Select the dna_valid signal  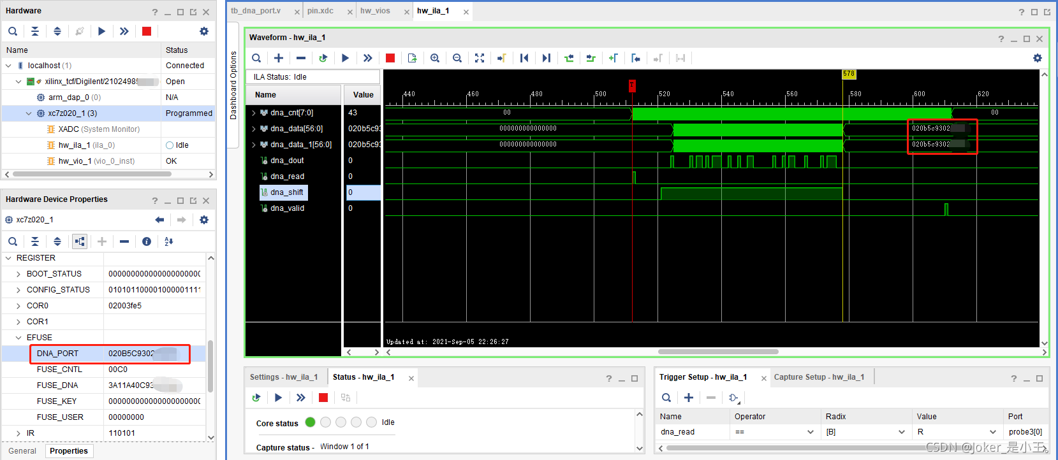[287, 208]
